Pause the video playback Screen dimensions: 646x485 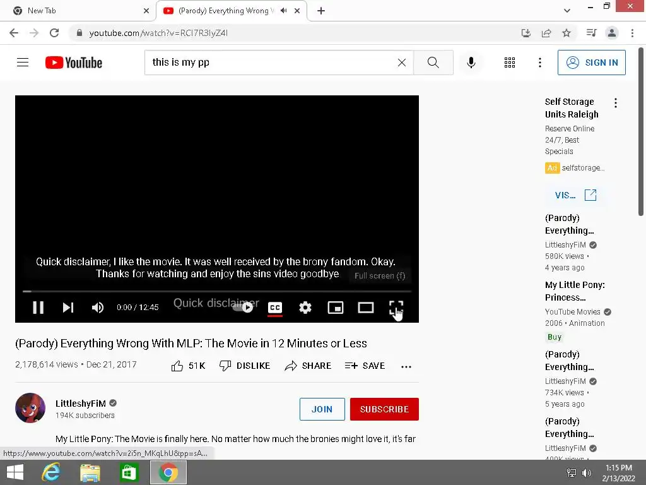[38, 308]
